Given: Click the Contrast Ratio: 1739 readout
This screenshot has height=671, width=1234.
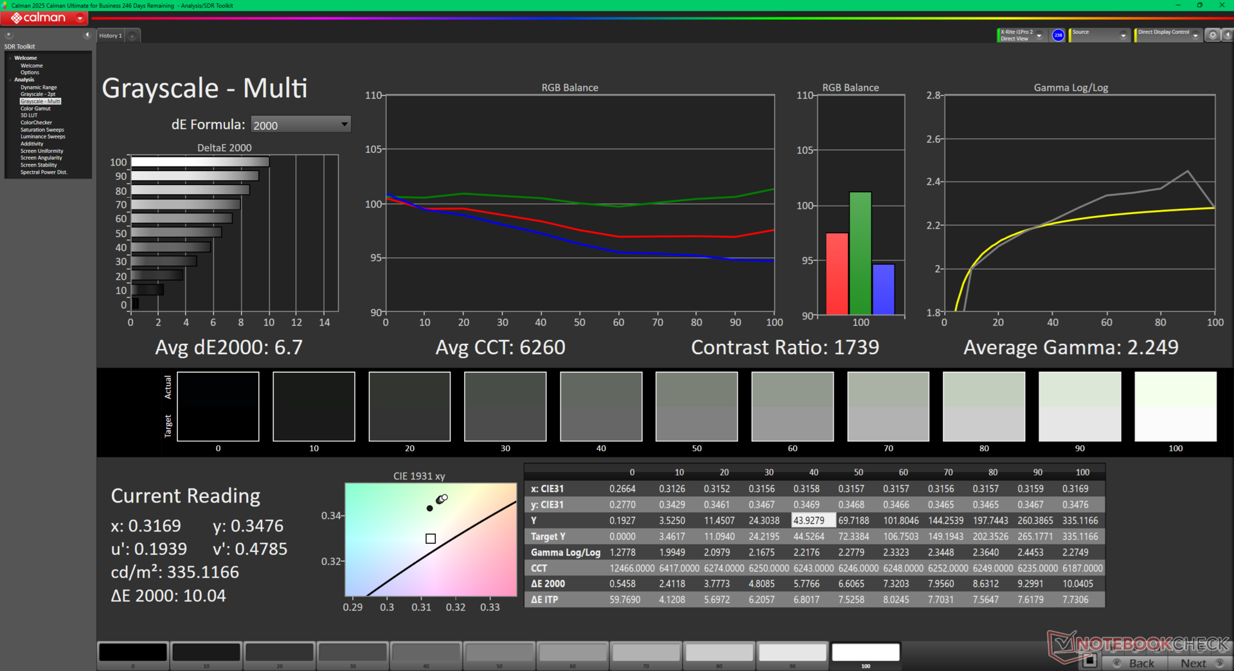Looking at the screenshot, I should [x=785, y=348].
